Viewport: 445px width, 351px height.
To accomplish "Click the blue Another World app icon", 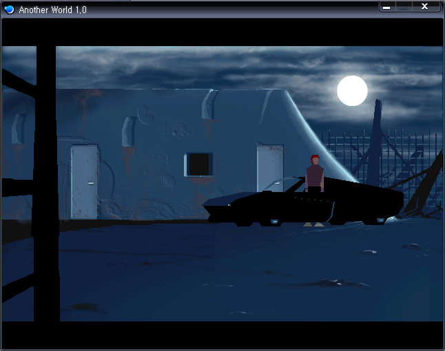I will coord(9,10).
